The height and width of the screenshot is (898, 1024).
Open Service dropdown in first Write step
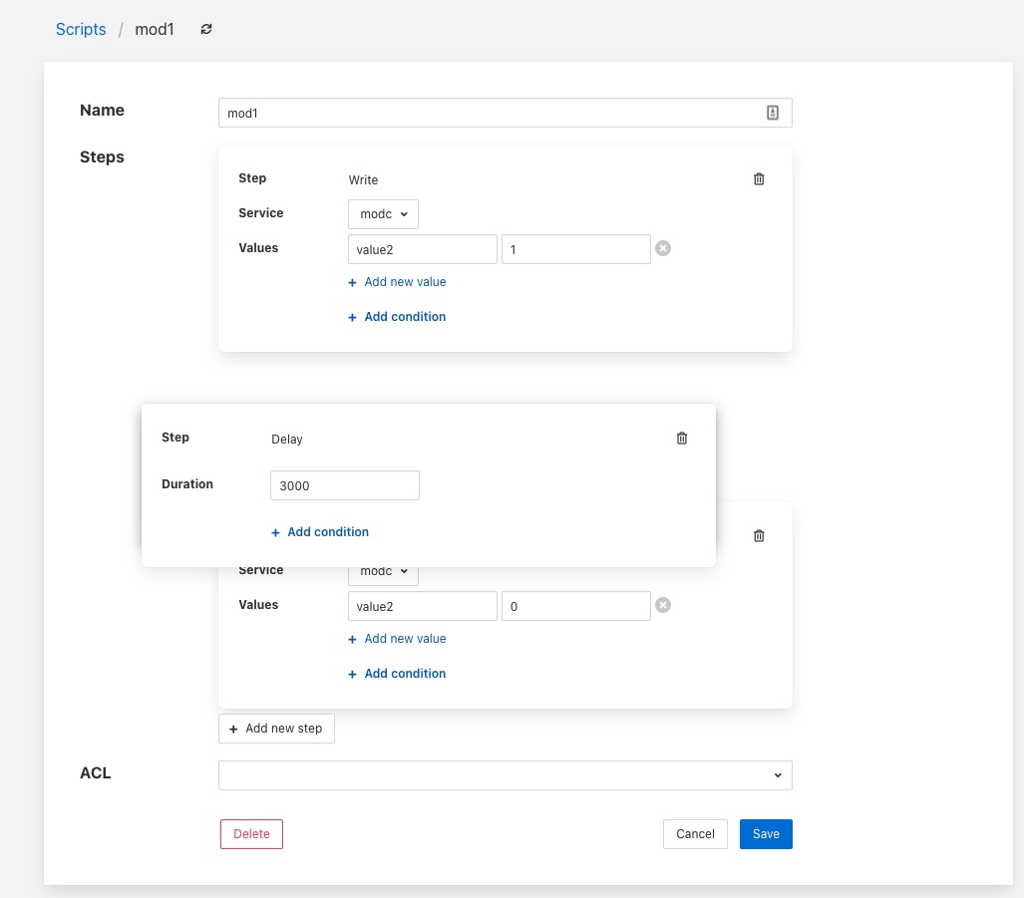(383, 214)
